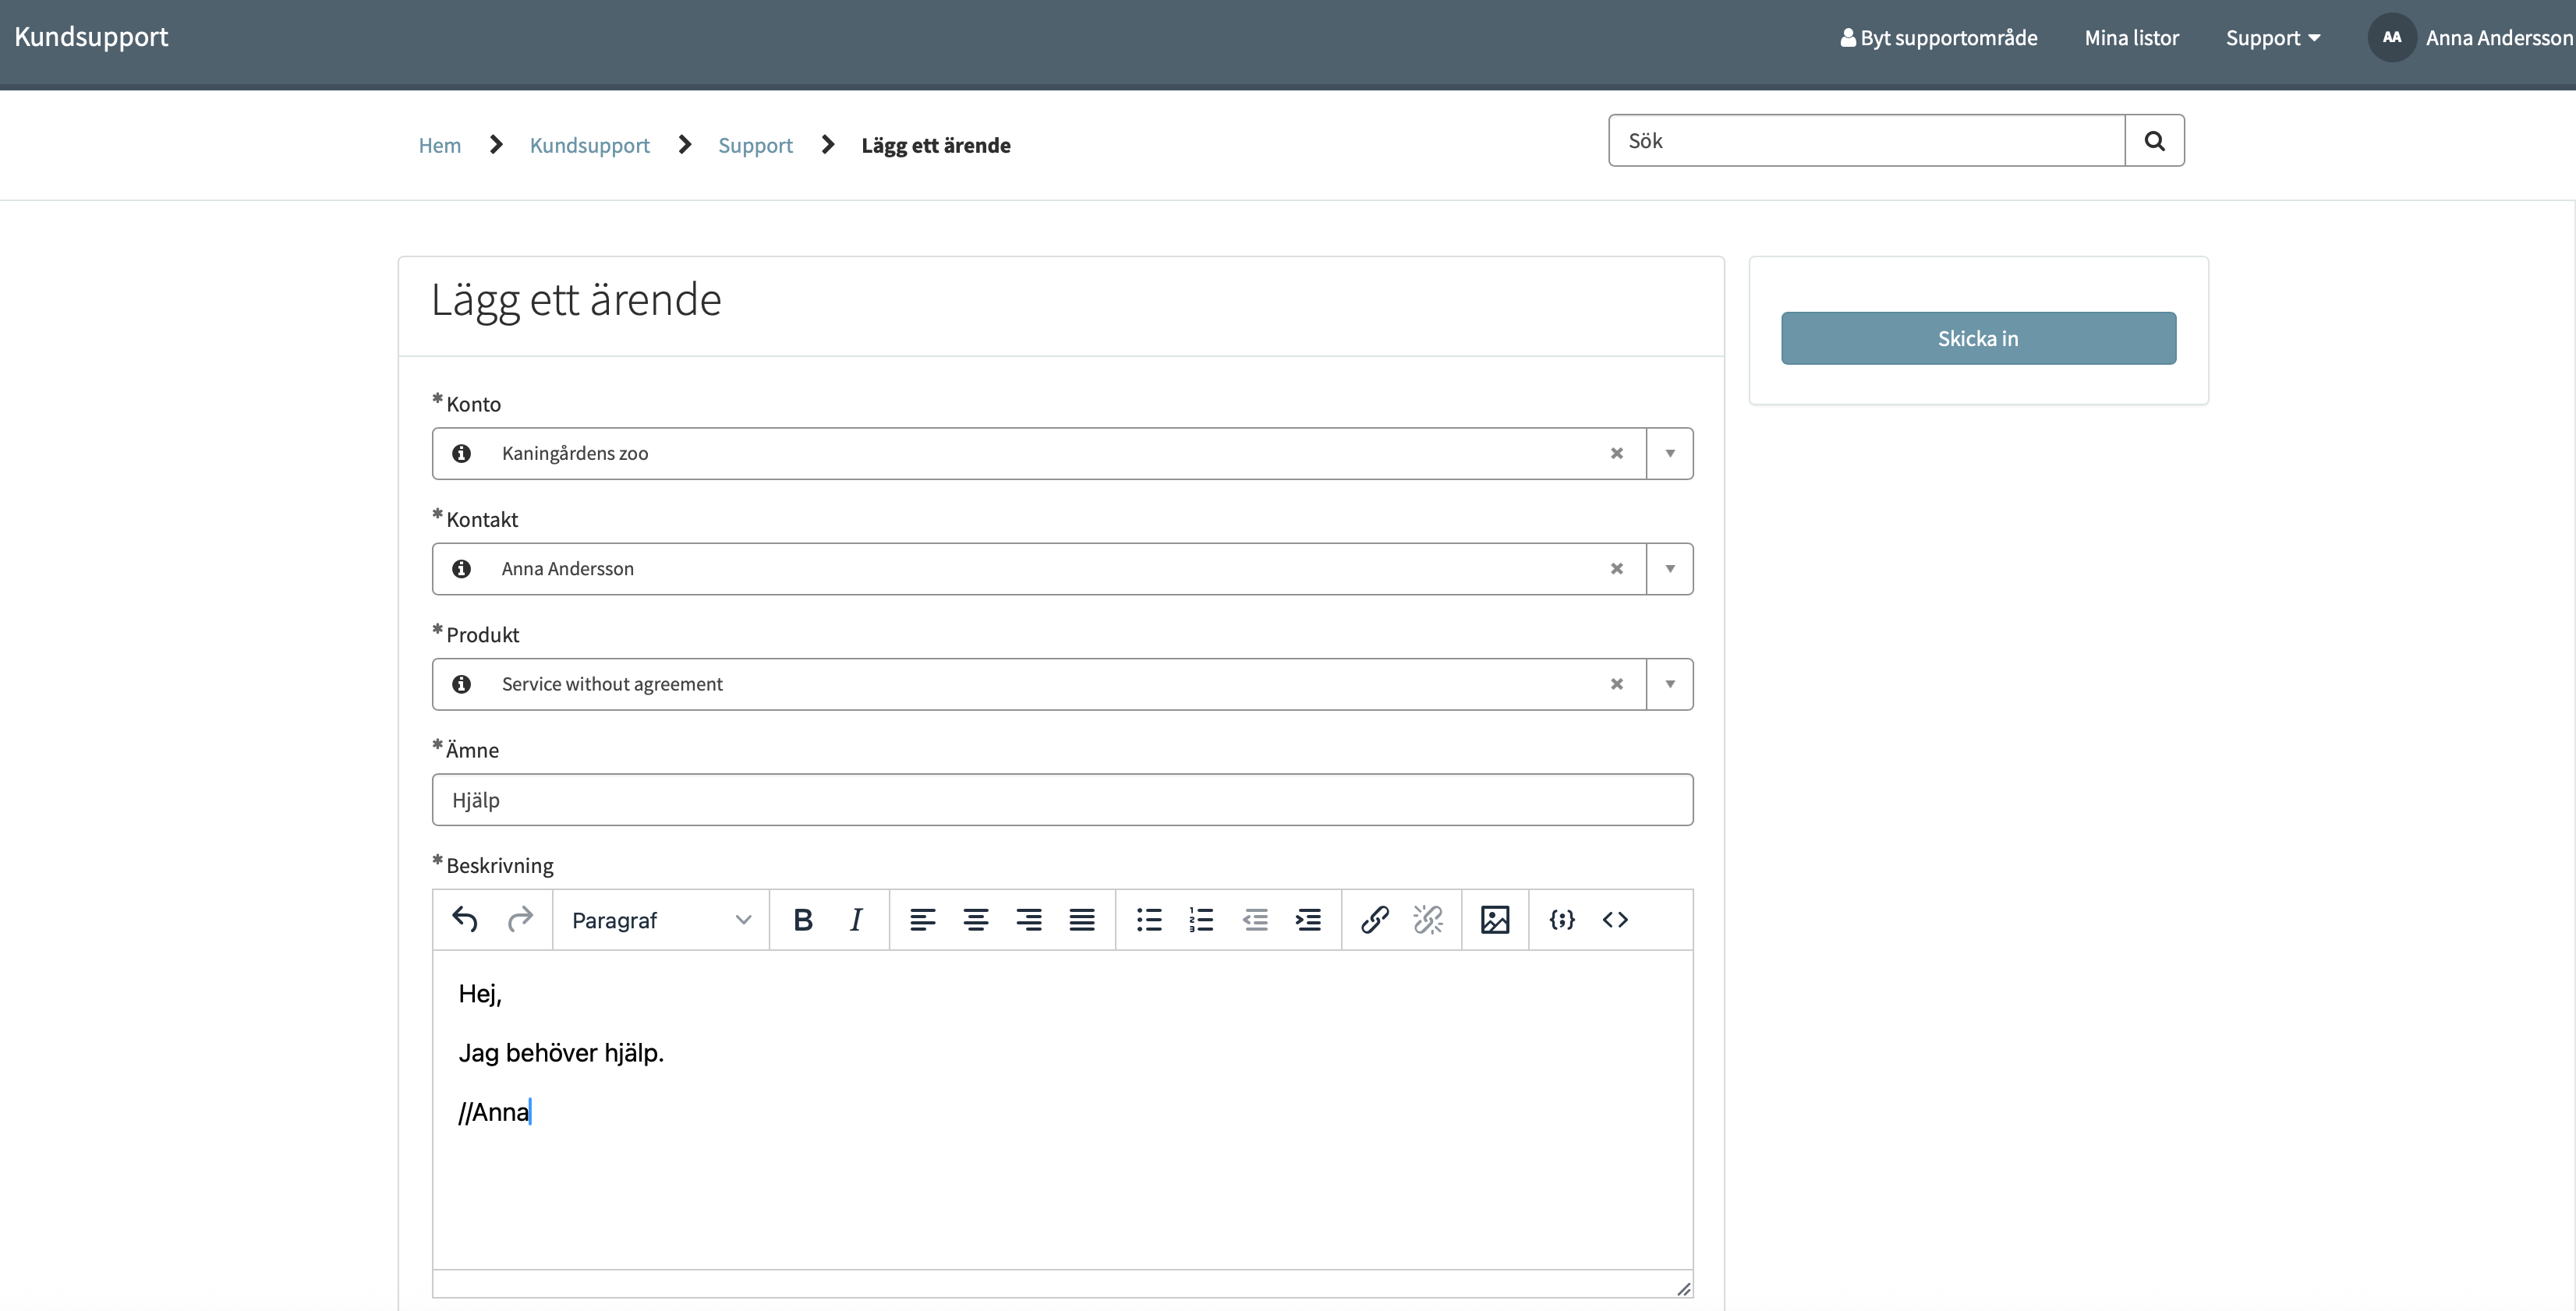Justify the text
Screen dimensions: 2576x1311
[1082, 919]
